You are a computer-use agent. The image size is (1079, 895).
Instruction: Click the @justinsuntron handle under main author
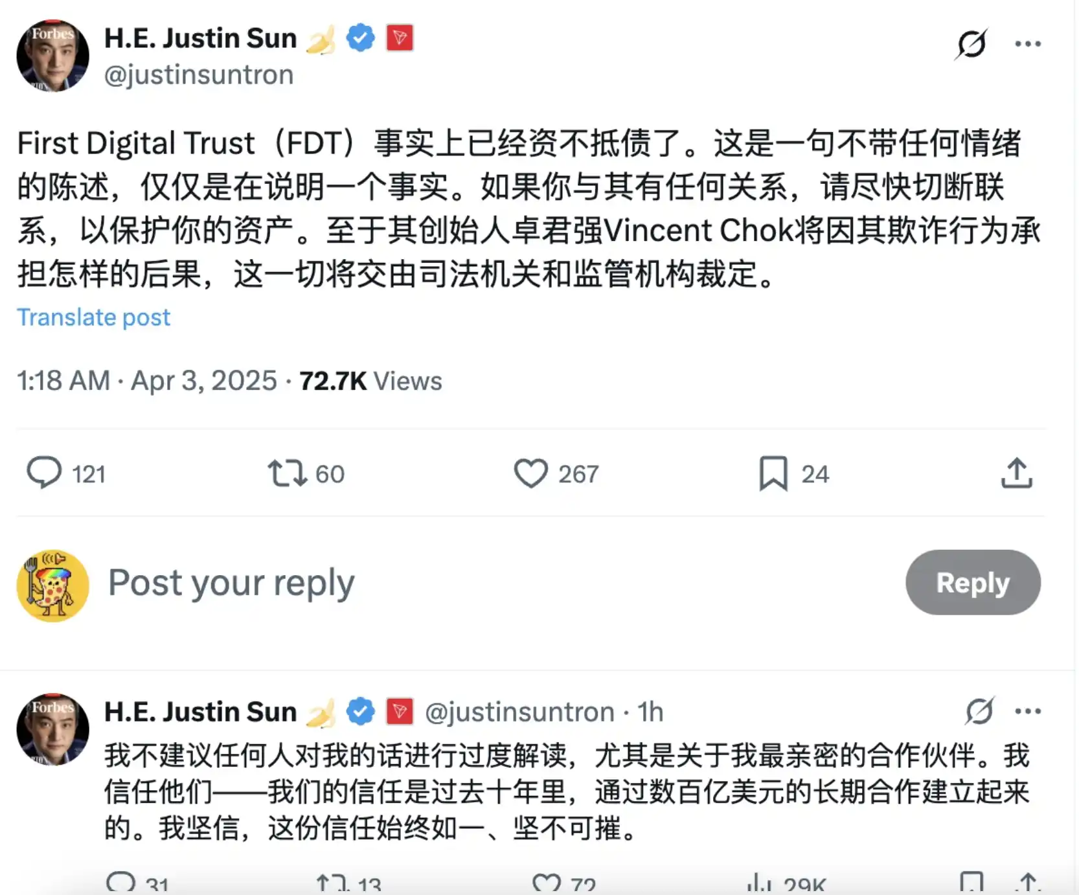click(199, 75)
